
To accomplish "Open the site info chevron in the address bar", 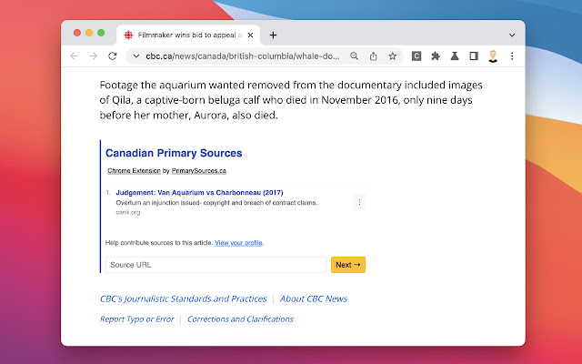I will click(x=136, y=56).
